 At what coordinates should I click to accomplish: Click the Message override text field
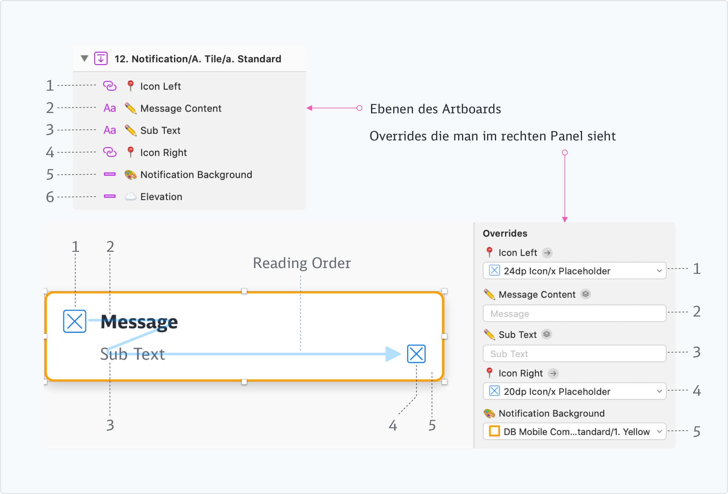point(574,314)
